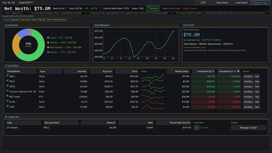Select green Stocks legend swatch
Image resolution: width=272 pixels, height=153 pixels.
(48, 42)
